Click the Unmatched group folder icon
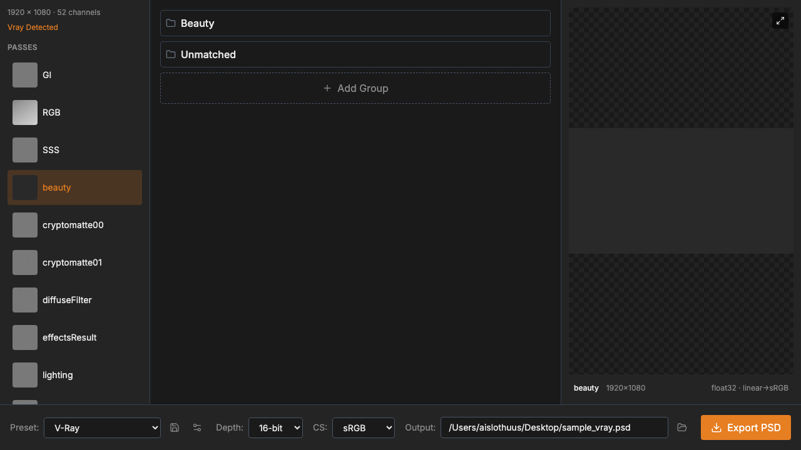The height and width of the screenshot is (450, 801). point(171,54)
